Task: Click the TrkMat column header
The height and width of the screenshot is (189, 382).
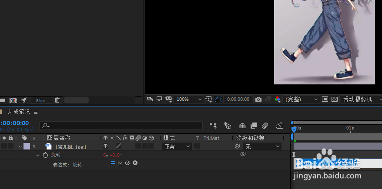Action: click(x=211, y=138)
